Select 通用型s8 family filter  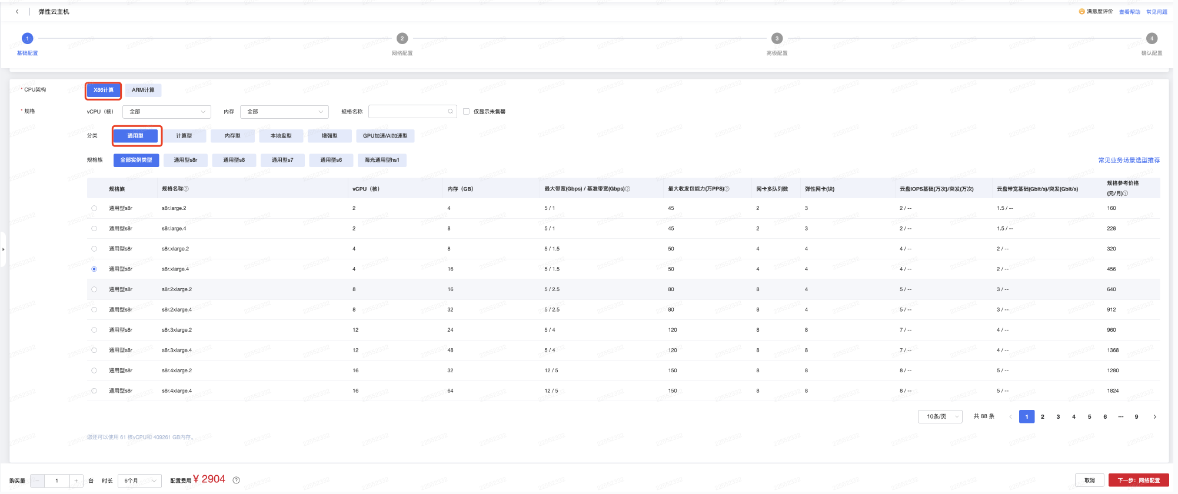(x=234, y=160)
